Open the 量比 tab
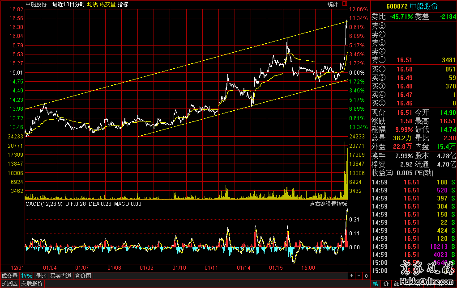The width and height of the screenshot is (457, 288). pos(41,276)
